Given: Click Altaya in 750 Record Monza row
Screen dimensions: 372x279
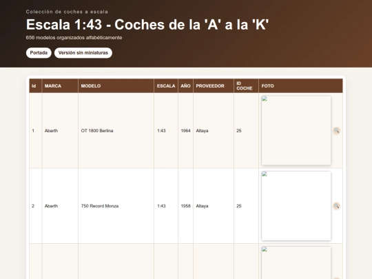Looking at the screenshot, I should point(202,206).
